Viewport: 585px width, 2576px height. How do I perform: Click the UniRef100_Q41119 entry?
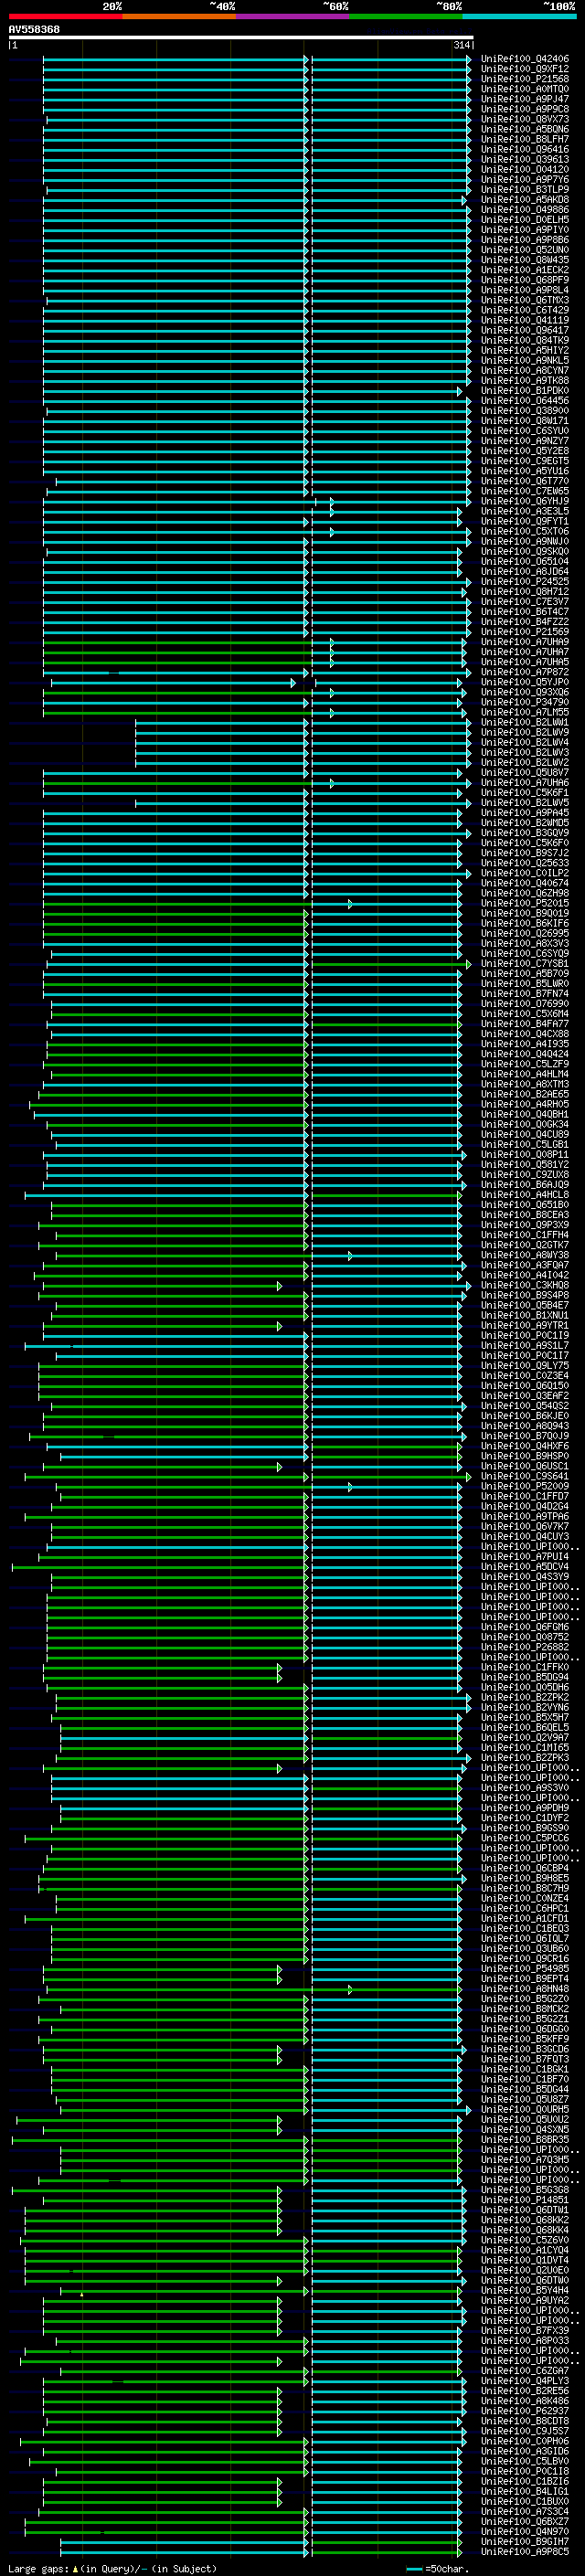pos(525,320)
